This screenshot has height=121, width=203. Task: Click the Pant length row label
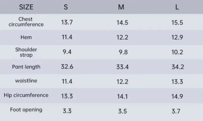click(x=26, y=67)
